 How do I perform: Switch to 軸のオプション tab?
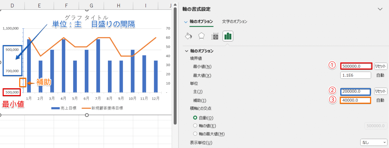[x=201, y=22]
